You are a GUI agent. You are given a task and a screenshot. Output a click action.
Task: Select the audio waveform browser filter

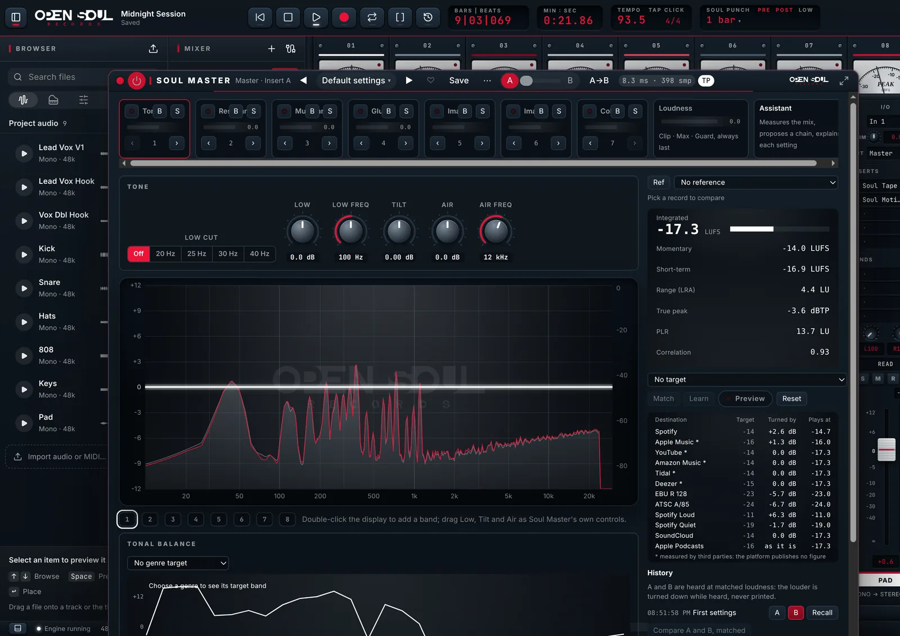pos(23,100)
